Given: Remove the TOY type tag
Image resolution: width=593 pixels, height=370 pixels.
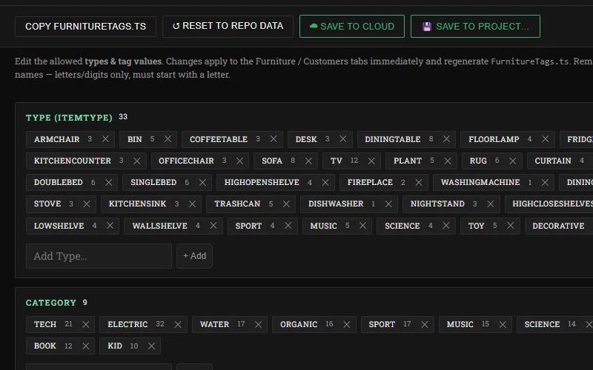Looking at the screenshot, I should click(x=511, y=226).
